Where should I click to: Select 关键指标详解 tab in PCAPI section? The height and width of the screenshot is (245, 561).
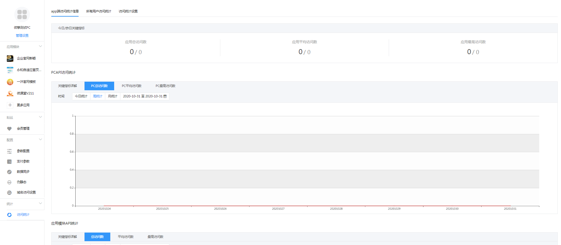[x=68, y=86]
